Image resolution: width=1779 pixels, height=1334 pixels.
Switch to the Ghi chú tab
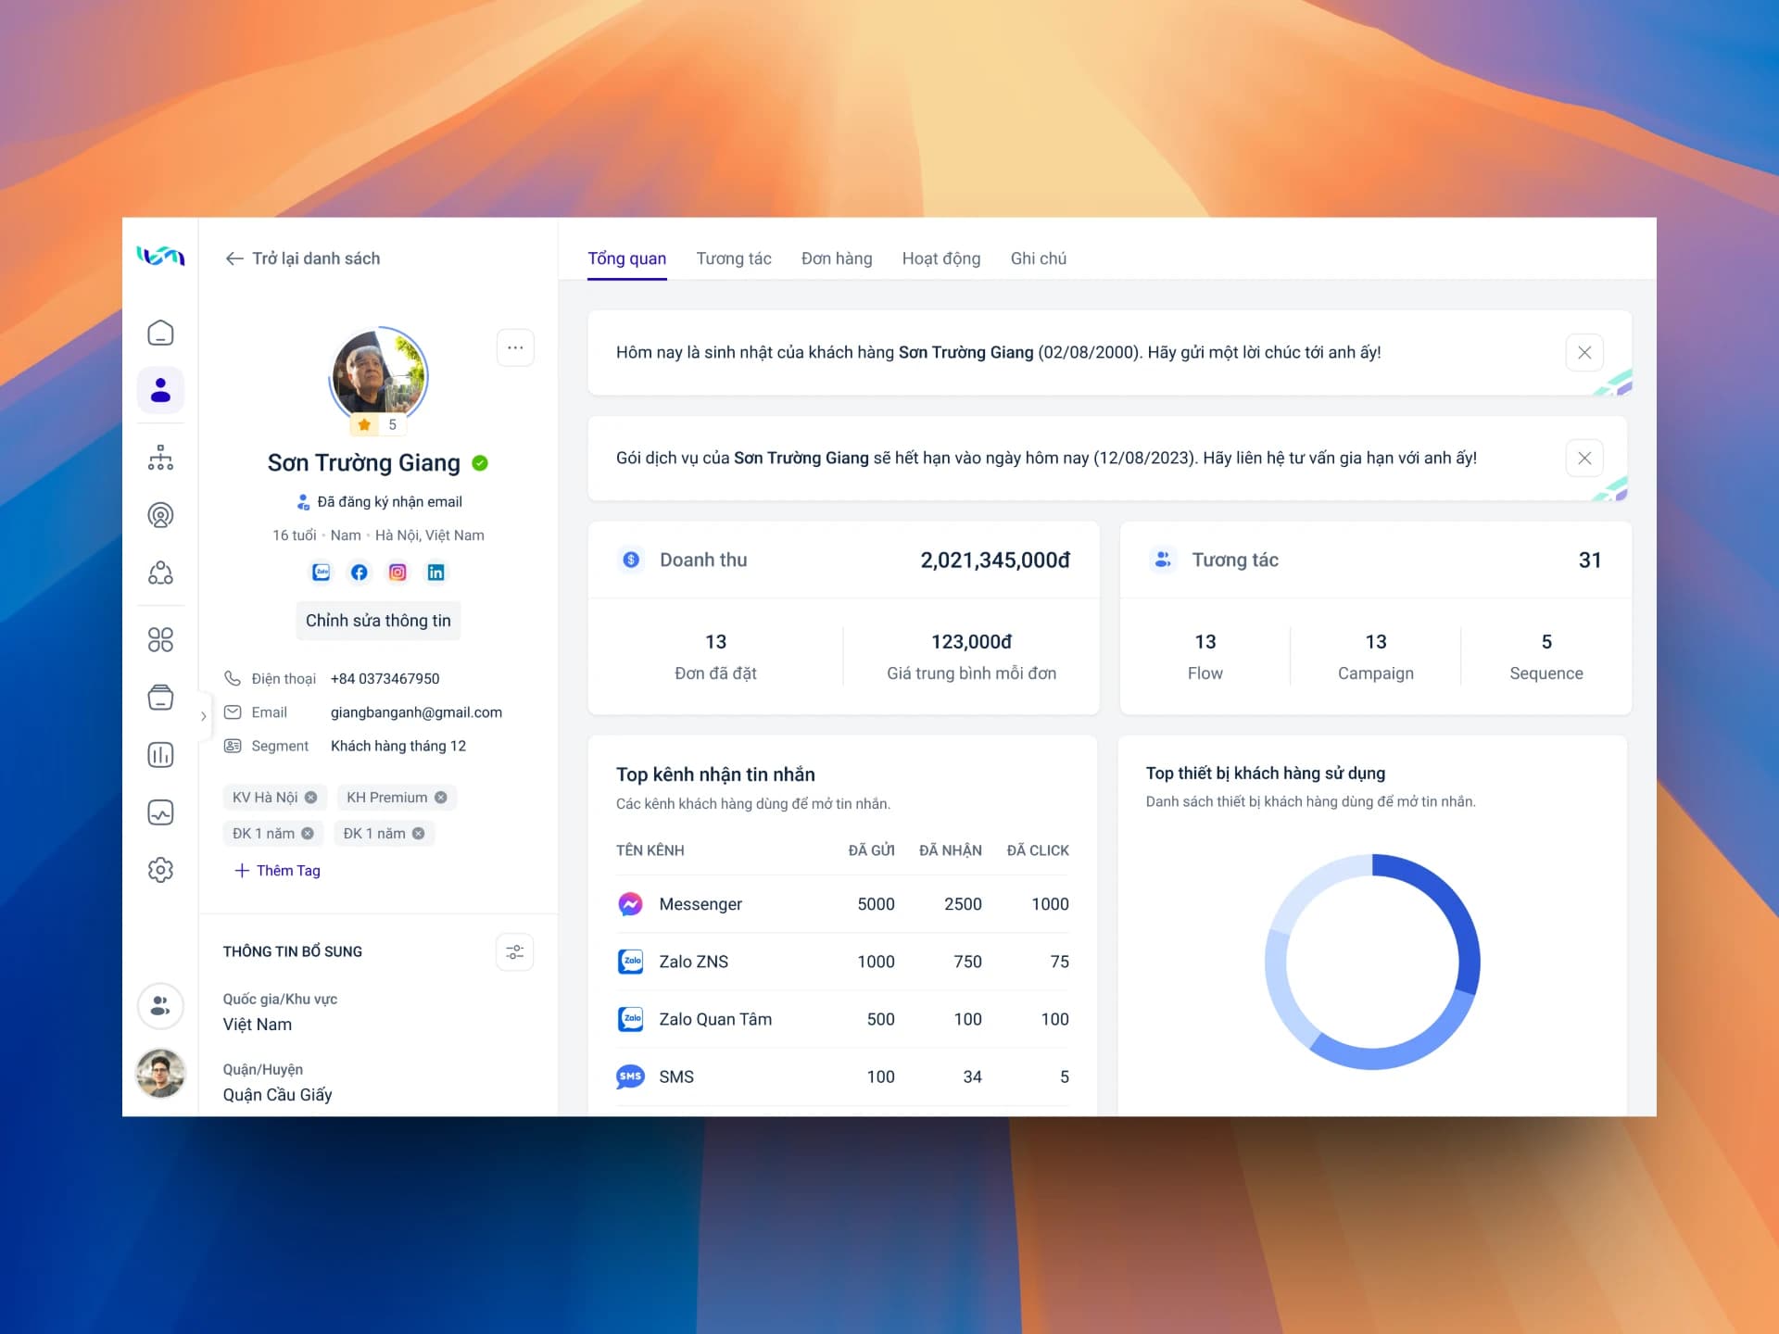(1039, 258)
